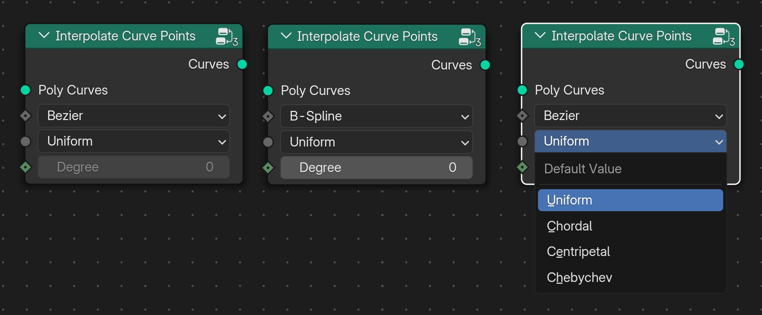This screenshot has height=315, width=762.
Task: Click diamond socket beside Bezier dropdown in first node
Action: click(x=26, y=116)
